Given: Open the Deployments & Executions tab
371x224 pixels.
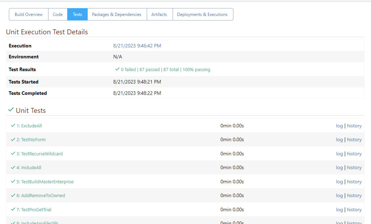Looking at the screenshot, I should click(202, 14).
